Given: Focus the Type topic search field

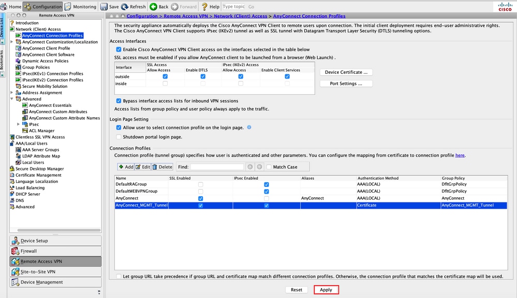Looking at the screenshot, I should click(x=234, y=7).
